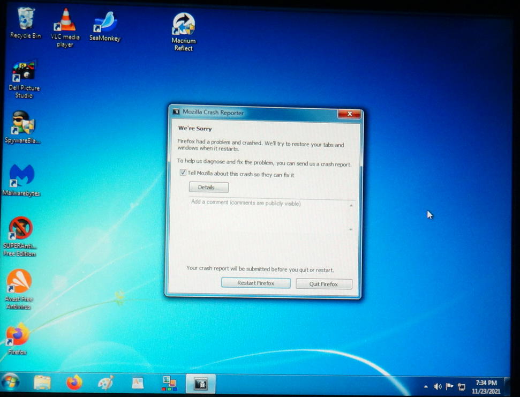
Task: Click comment box scroll down arrow
Action: (351, 229)
